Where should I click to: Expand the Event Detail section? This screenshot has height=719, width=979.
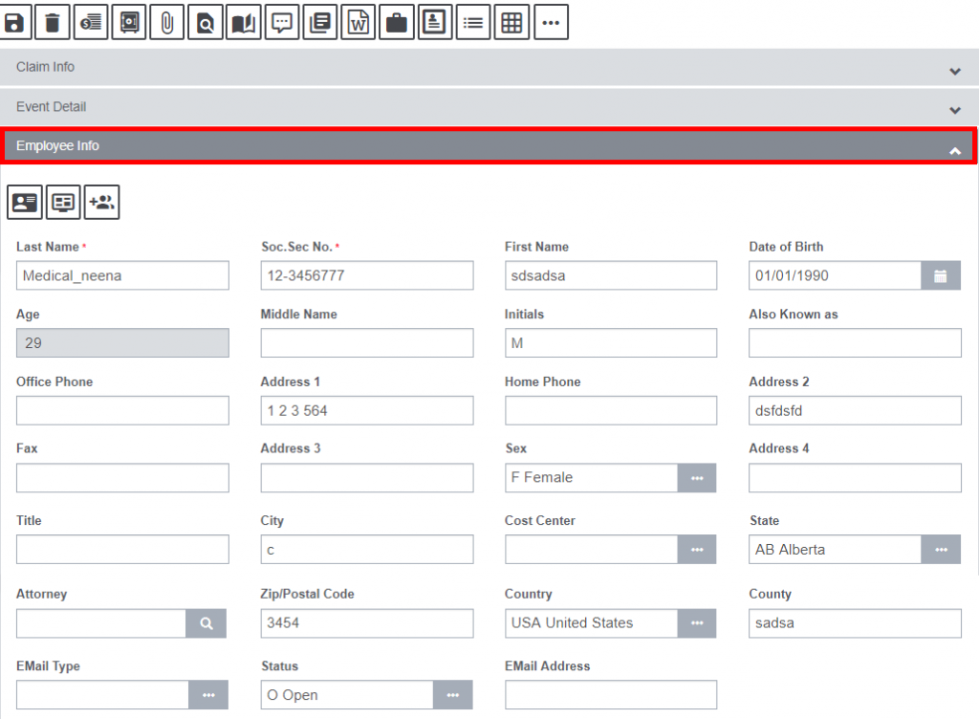tap(488, 108)
